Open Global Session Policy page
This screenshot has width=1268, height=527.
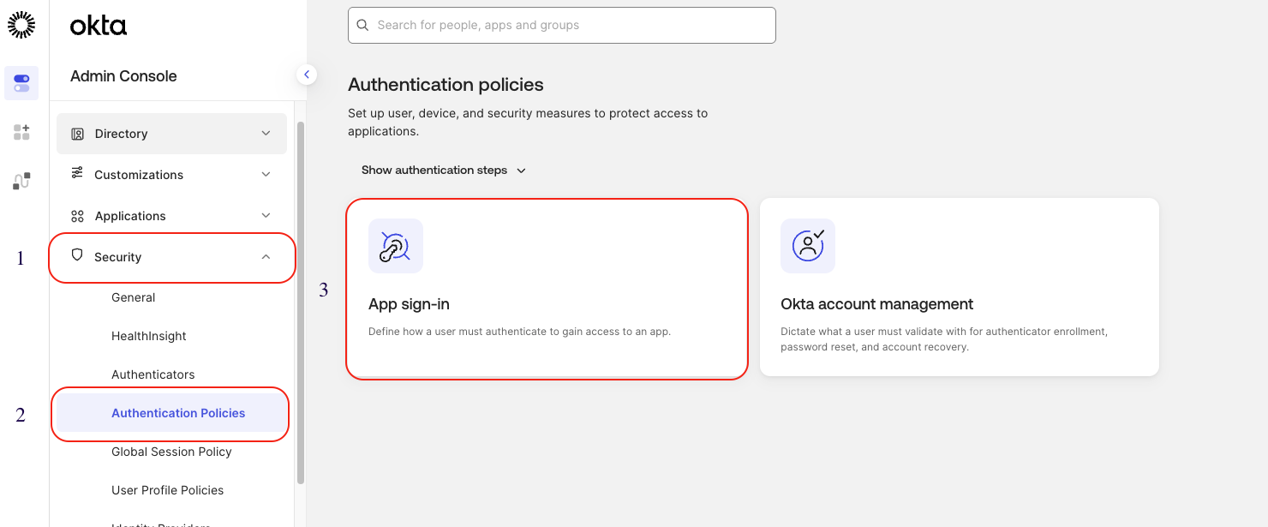171,452
